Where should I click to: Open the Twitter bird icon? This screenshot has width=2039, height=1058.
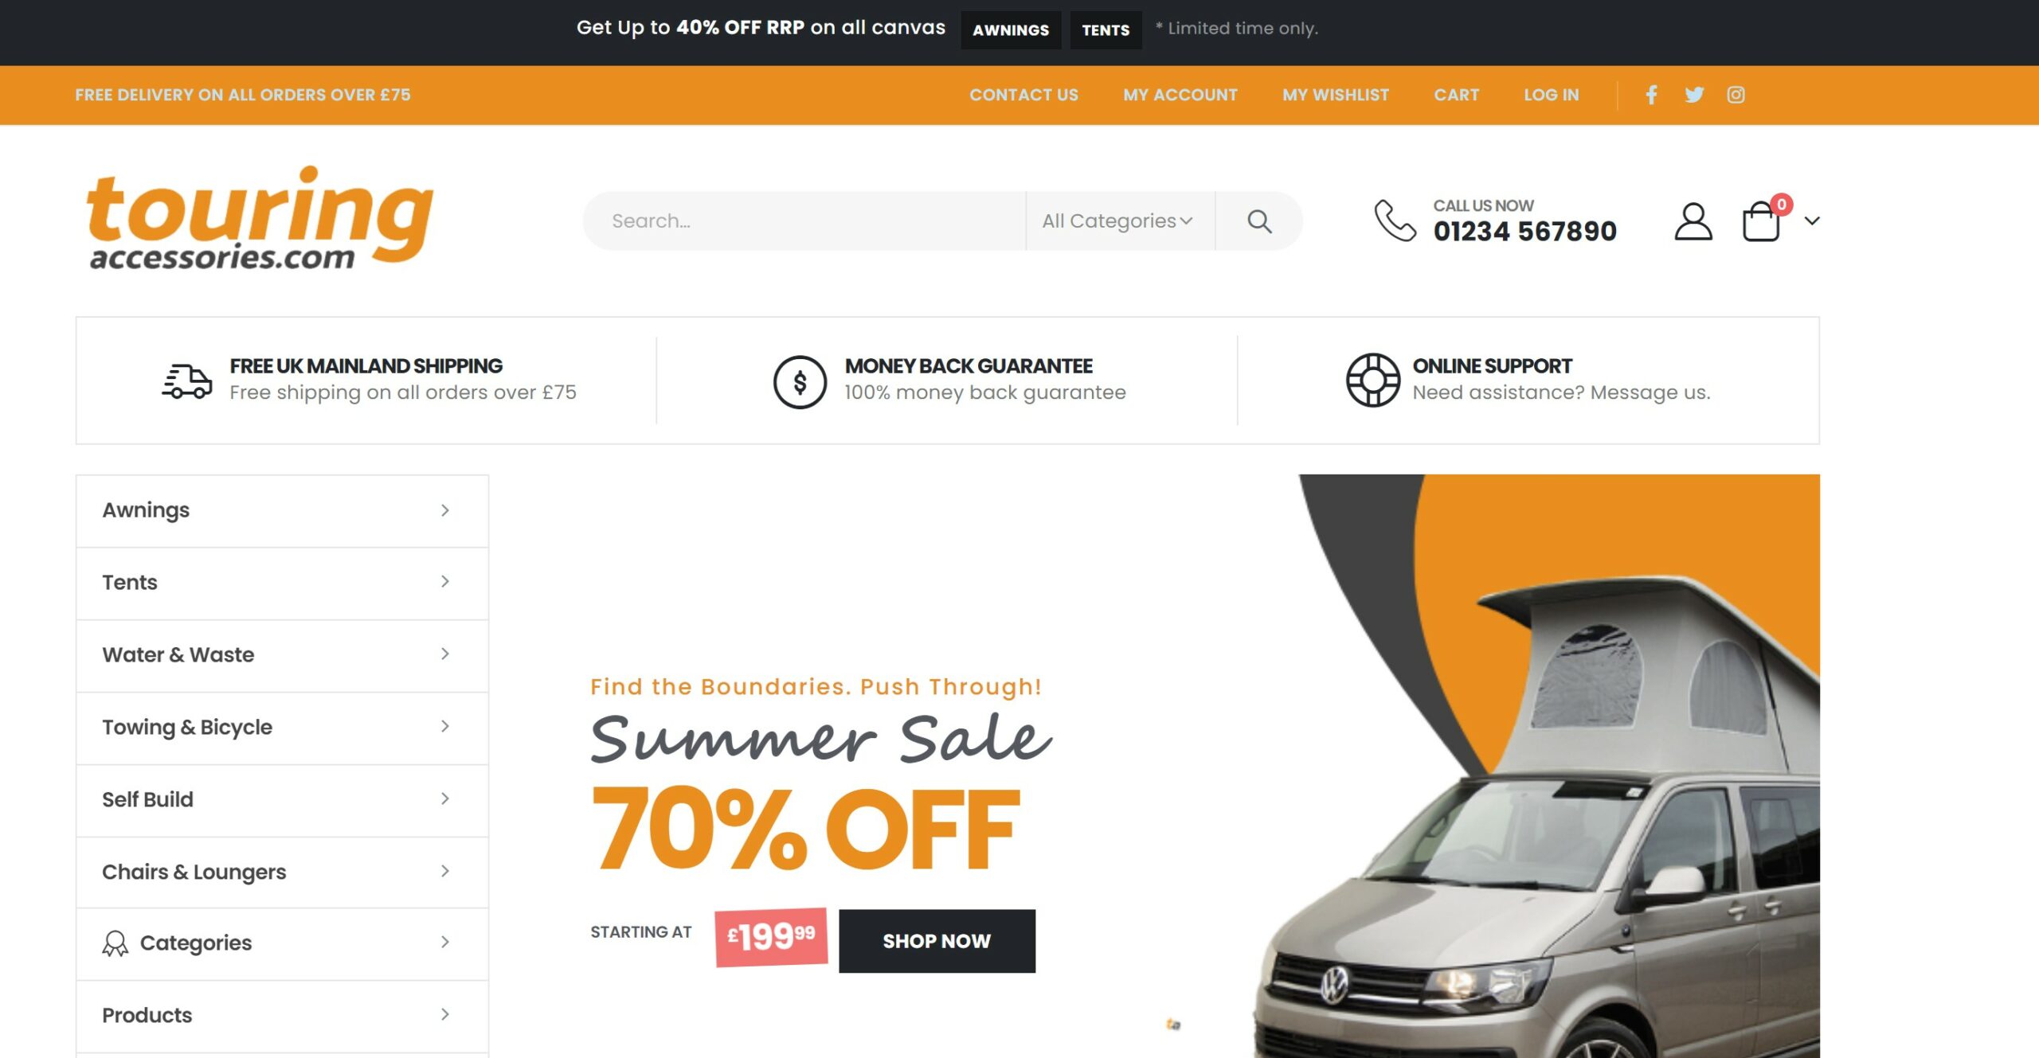(x=1694, y=95)
